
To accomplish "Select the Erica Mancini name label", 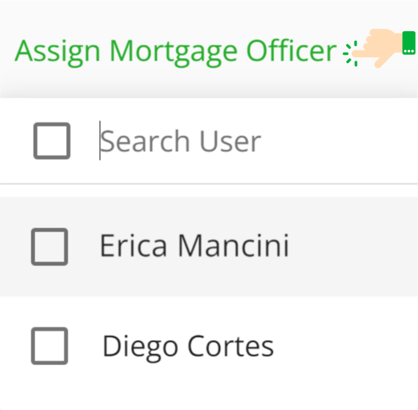I will [195, 245].
